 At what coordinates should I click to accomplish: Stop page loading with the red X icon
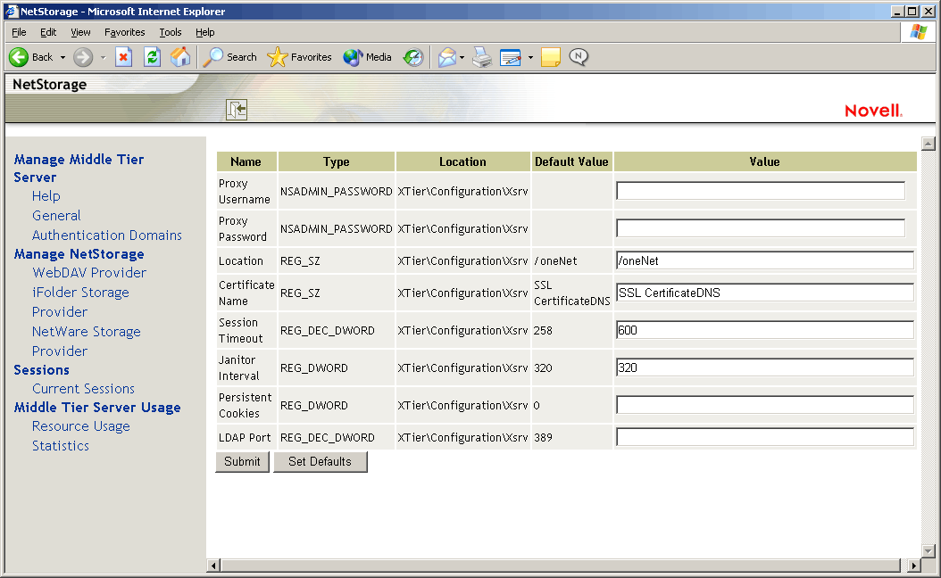pos(123,57)
